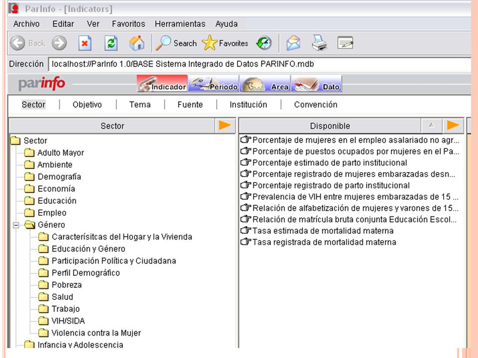Viewport: 478px width, 358px height.
Task: Select the Pobreza subfolder
Action: click(x=67, y=284)
